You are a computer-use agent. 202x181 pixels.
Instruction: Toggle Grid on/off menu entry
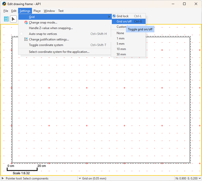click(124, 21)
